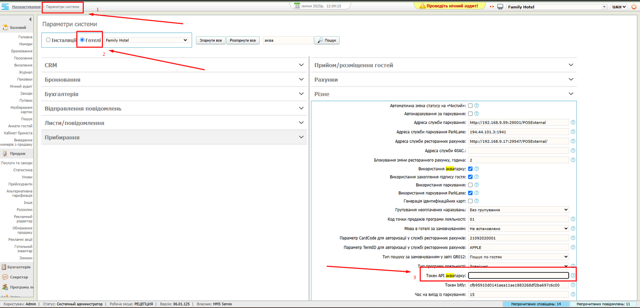Enable Автоматична зміна статусу на «Чистий» checkbox
640x308 pixels.
470,105
